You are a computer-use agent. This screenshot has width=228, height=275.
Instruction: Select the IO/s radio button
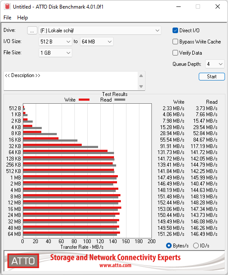coord(196,246)
